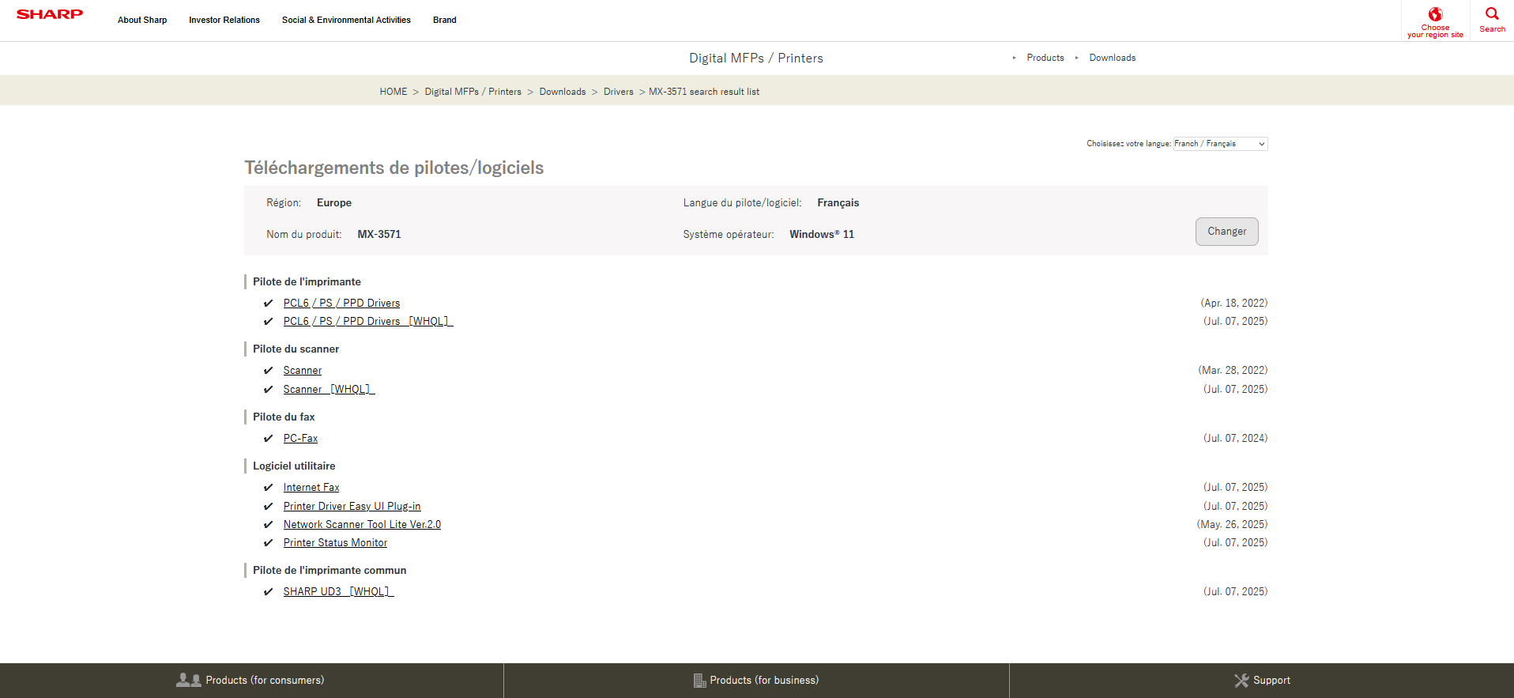Image resolution: width=1514 pixels, height=698 pixels.
Task: Open the Support footer link
Action: [1271, 680]
